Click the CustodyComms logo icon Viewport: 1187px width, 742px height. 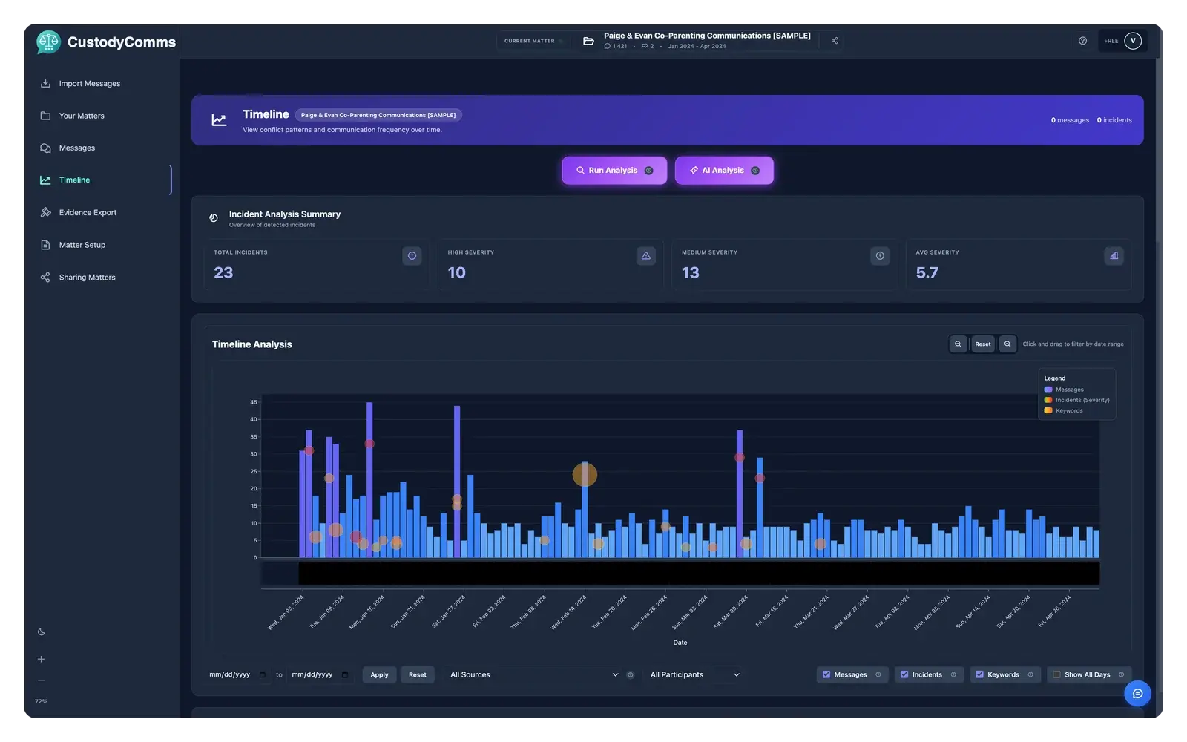click(48, 42)
